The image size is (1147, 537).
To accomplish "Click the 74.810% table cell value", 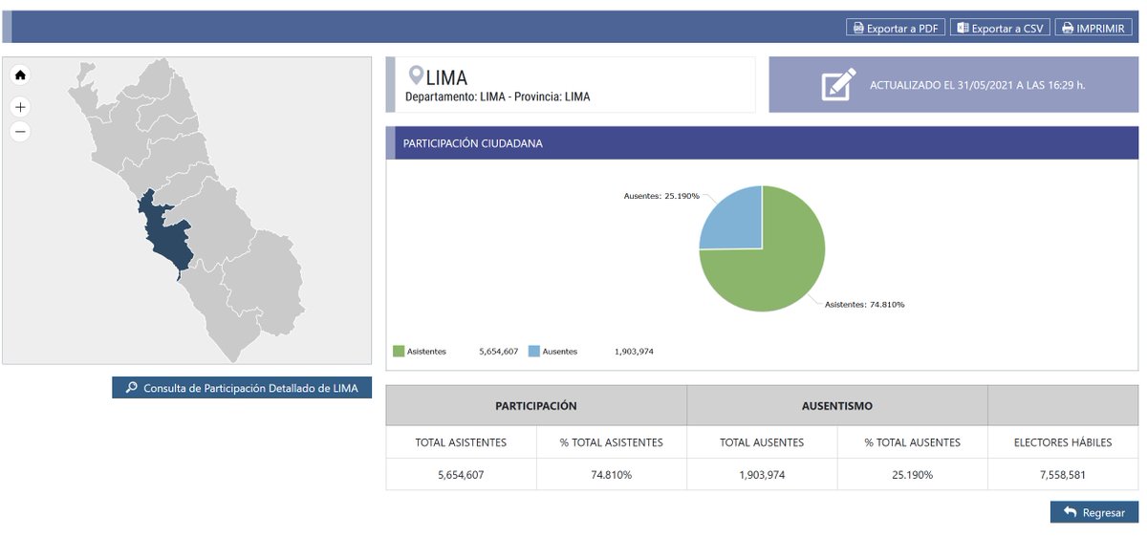I will [612, 474].
